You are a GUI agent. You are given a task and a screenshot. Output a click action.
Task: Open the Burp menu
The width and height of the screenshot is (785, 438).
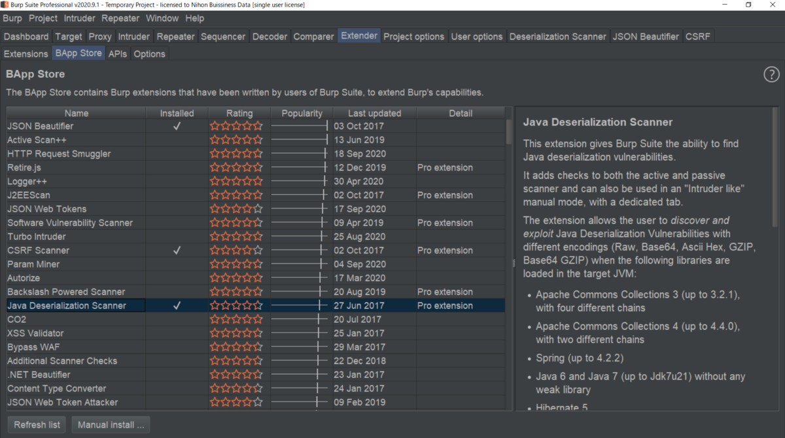point(12,18)
